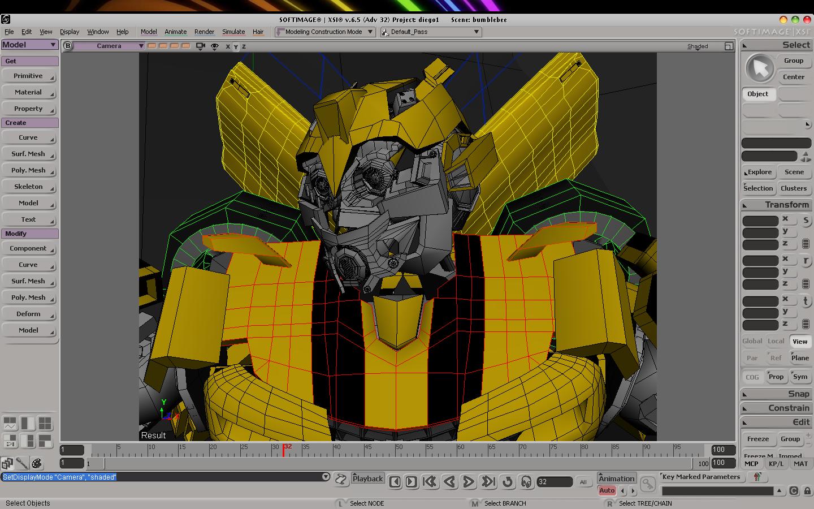Screen dimensions: 814x509
Task: Enable Local transform mode
Action: [776, 341]
